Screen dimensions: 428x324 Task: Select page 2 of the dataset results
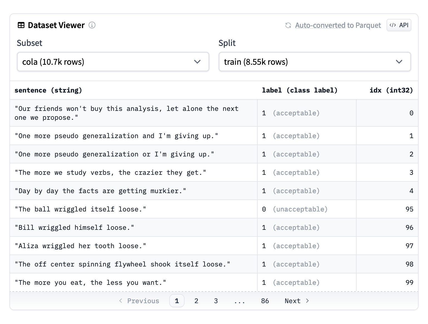[196, 301]
